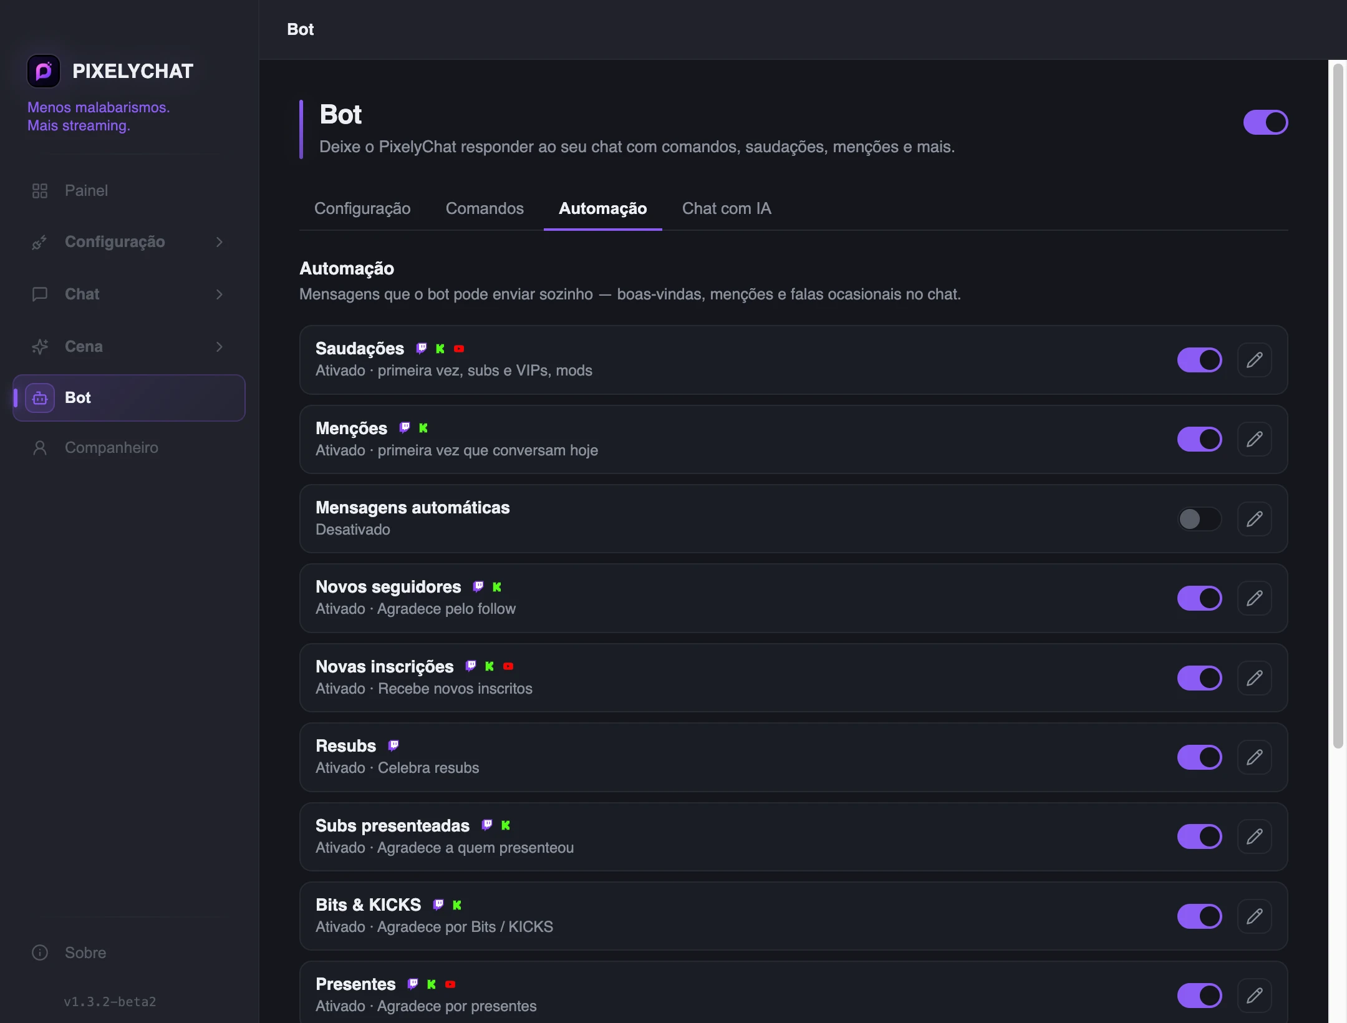Click the Kick icon next to Subs presenteadas
1347x1023 pixels.
coord(506,825)
